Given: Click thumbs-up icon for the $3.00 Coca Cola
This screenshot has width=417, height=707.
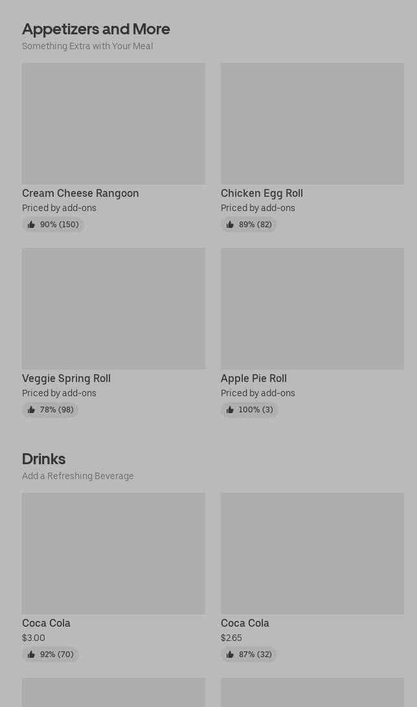Looking at the screenshot, I should coord(31,655).
